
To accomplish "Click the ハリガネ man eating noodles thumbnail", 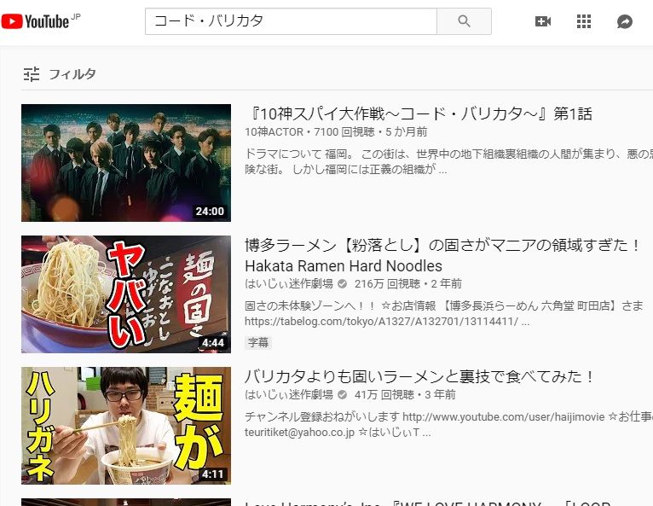I will click(x=126, y=426).
